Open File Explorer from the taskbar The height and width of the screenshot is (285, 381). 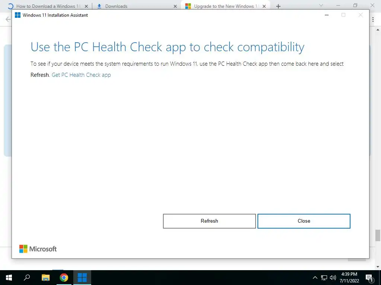[46, 278]
